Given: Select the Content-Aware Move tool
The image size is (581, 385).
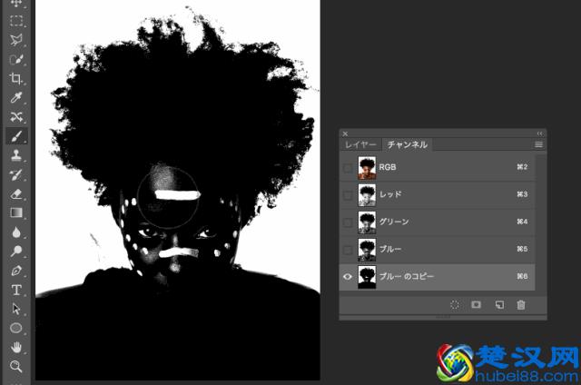Looking at the screenshot, I should point(16,117).
